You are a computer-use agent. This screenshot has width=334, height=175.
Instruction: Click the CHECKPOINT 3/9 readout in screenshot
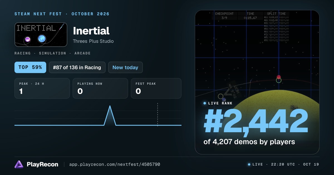[x=224, y=16]
